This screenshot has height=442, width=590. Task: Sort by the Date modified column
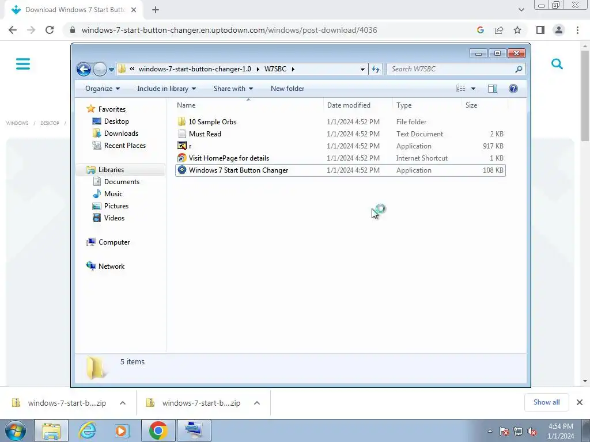coord(357,105)
